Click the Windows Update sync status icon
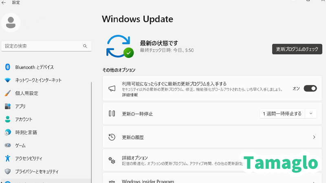The image size is (326, 183). tap(120, 46)
